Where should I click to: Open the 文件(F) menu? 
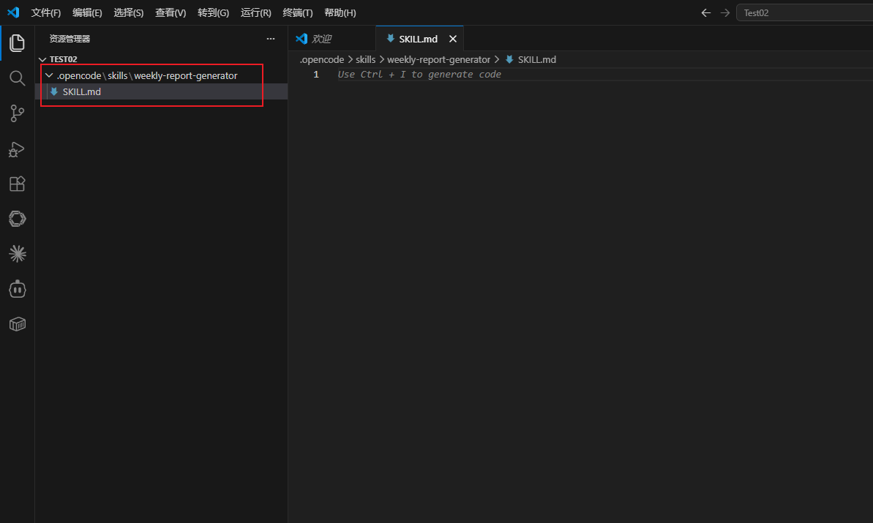(x=46, y=12)
